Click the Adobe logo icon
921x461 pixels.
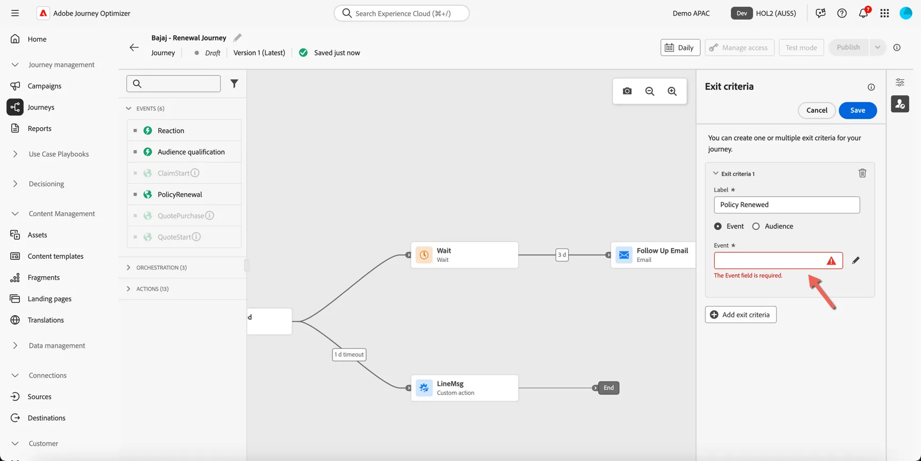pos(43,13)
